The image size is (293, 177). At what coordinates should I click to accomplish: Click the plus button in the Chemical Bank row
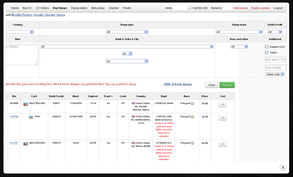[223, 104]
